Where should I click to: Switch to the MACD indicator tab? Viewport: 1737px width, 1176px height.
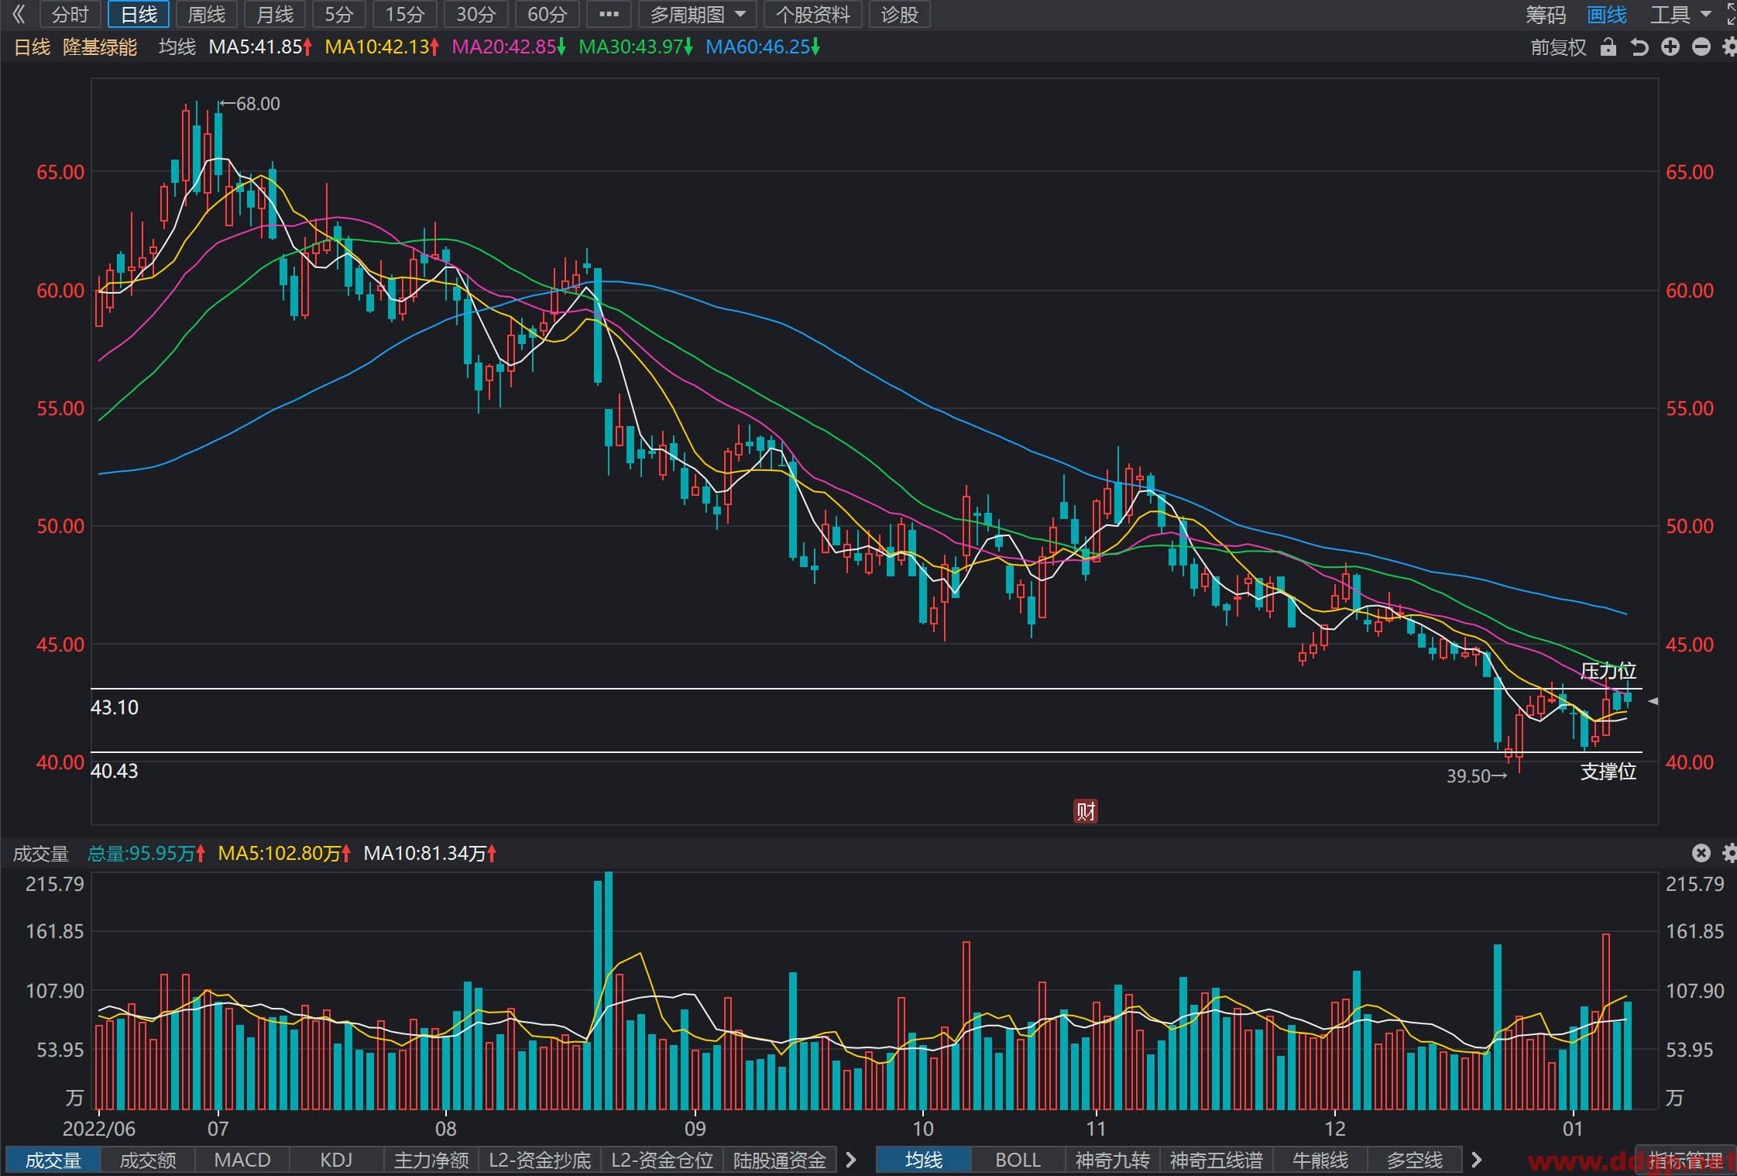[x=242, y=1160]
